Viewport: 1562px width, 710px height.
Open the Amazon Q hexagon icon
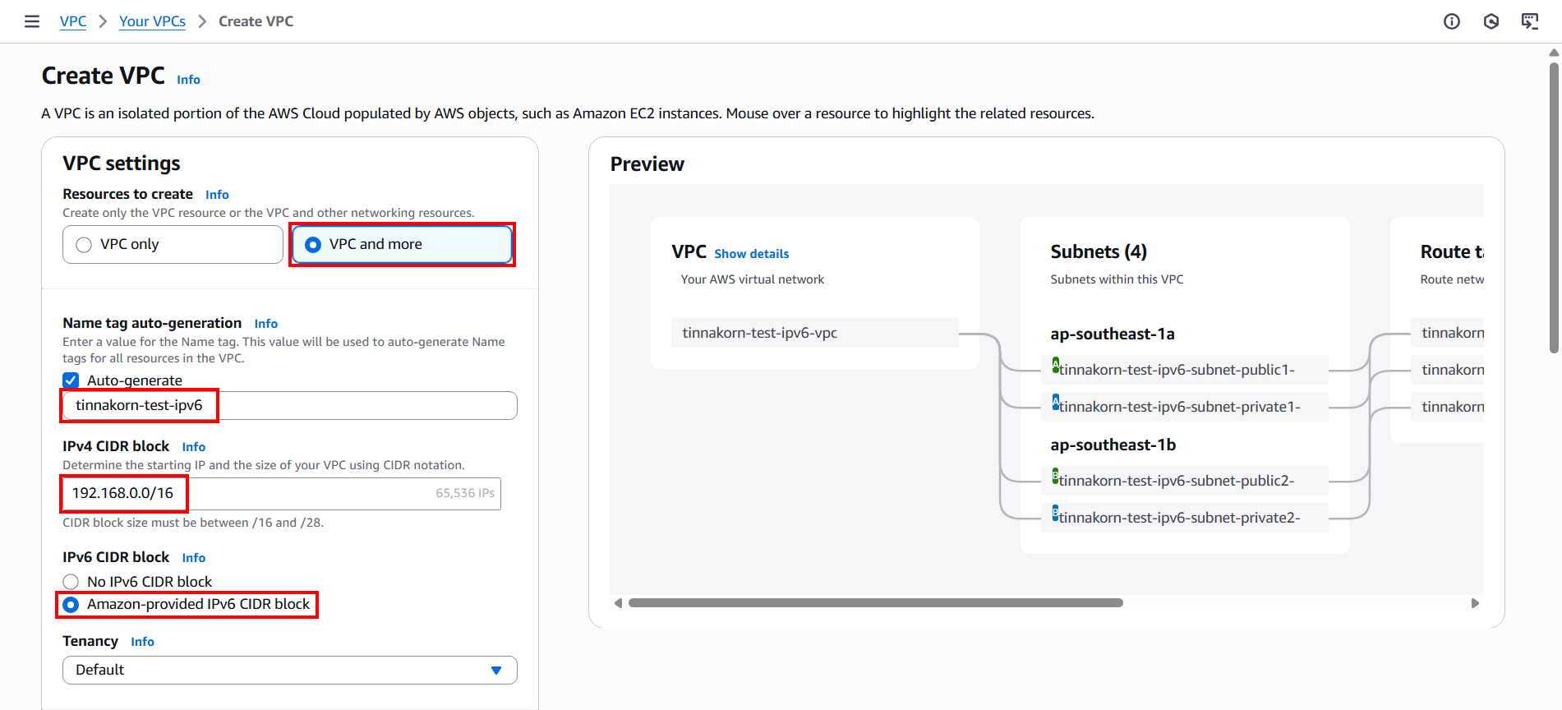click(x=1491, y=21)
